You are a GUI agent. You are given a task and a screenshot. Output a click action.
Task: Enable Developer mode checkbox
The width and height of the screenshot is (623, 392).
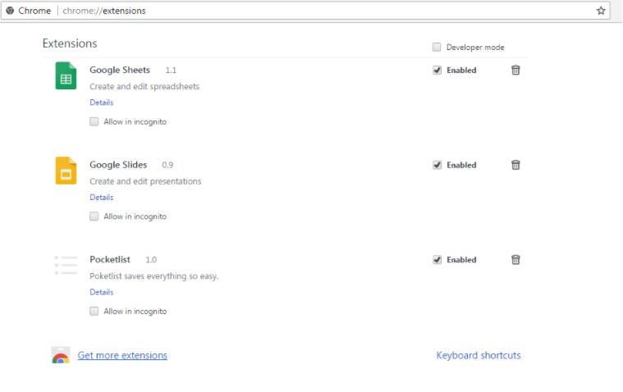tap(437, 47)
